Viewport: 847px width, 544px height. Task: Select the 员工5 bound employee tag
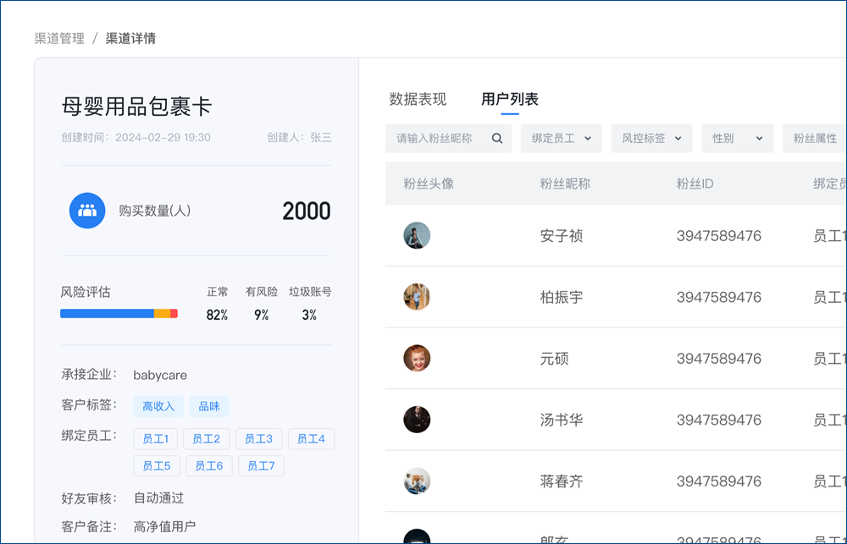(157, 466)
